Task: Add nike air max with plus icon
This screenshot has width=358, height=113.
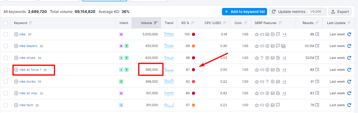Action: click(16, 93)
